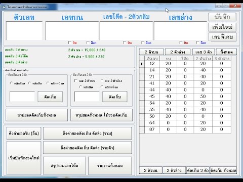Screen dimensions: 243x182
Task: Click สรุปยอดตัดเก็บทั้งหมด button
Action: coord(36,115)
